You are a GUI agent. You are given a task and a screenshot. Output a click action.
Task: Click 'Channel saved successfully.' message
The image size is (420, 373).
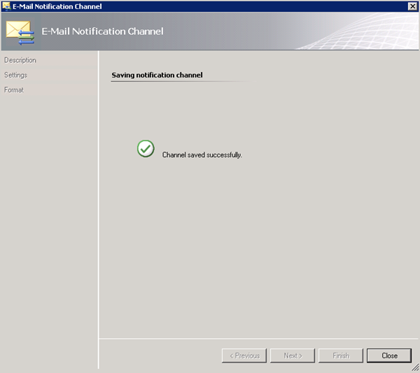click(x=202, y=155)
